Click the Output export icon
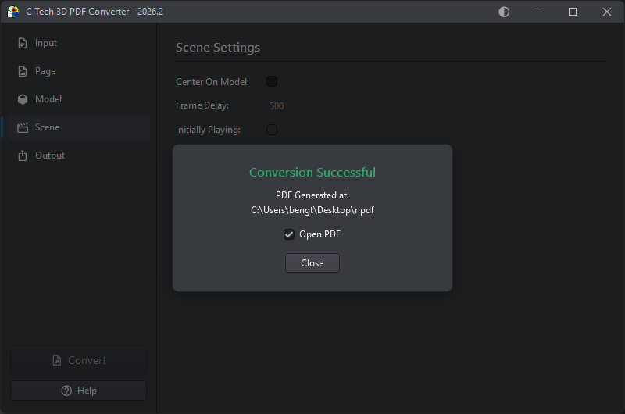The image size is (625, 414). point(23,155)
